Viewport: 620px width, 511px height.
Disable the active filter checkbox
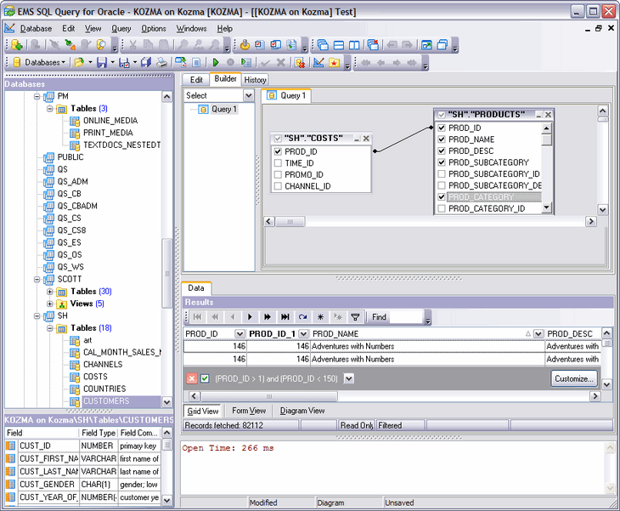(x=205, y=378)
